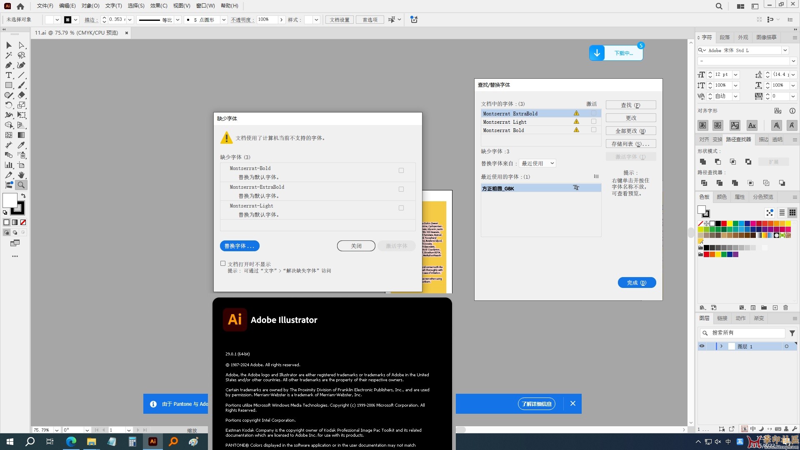Click the Home icon in top bar
Image resolution: width=800 pixels, height=450 pixels.
20,6
